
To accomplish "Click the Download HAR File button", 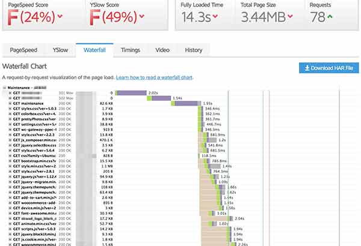I will (329, 68).
